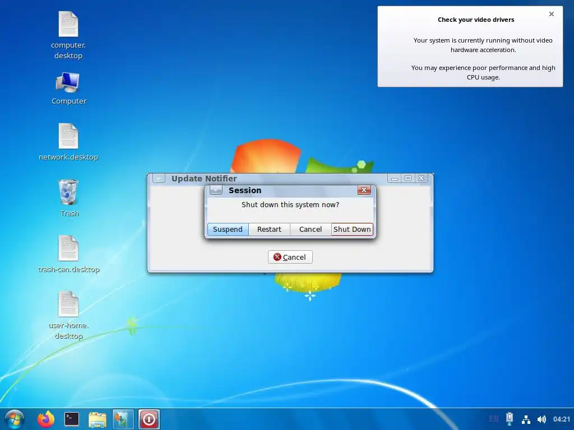
Task: Launch Firefox from the taskbar
Action: coord(46,419)
